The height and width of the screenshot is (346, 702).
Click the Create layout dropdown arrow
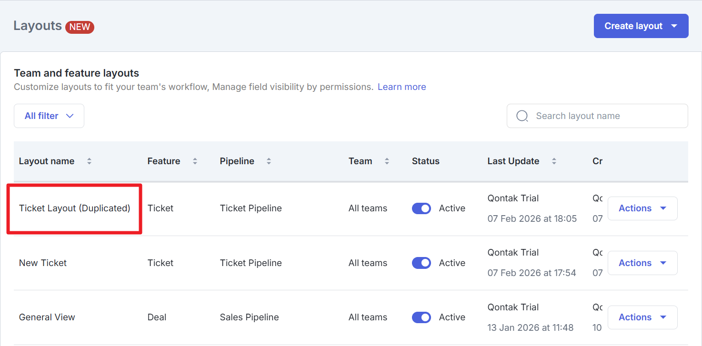(x=674, y=26)
